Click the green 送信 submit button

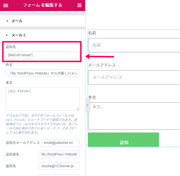point(124,140)
